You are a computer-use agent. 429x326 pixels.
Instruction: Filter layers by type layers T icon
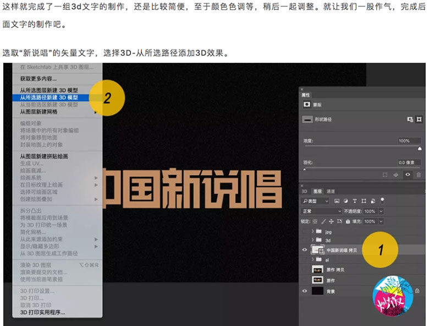coord(355,201)
